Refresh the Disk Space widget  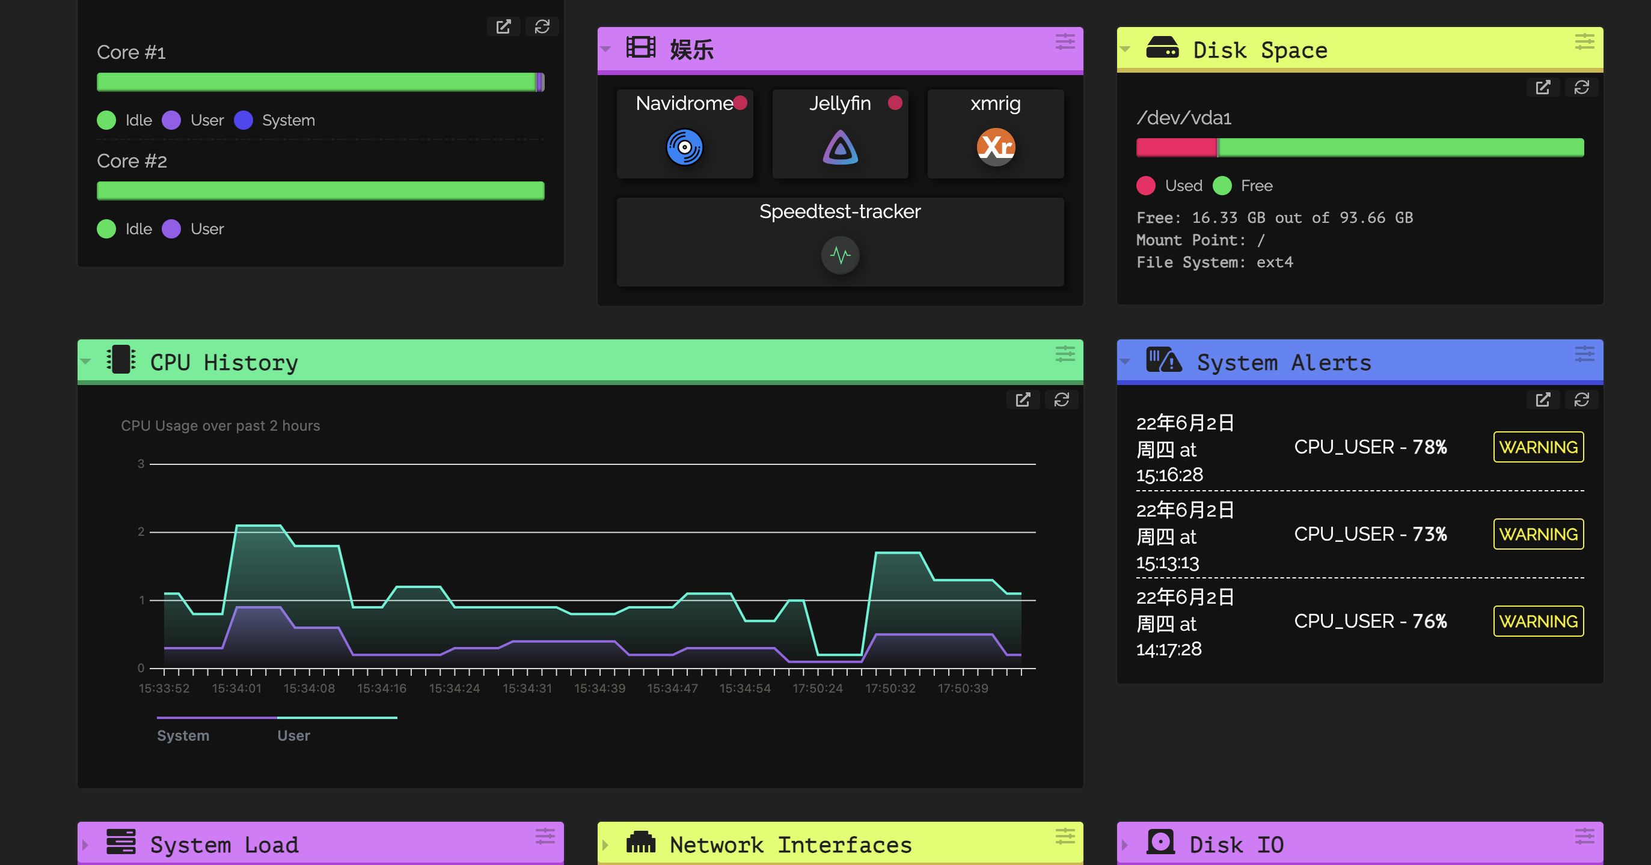[x=1581, y=87]
